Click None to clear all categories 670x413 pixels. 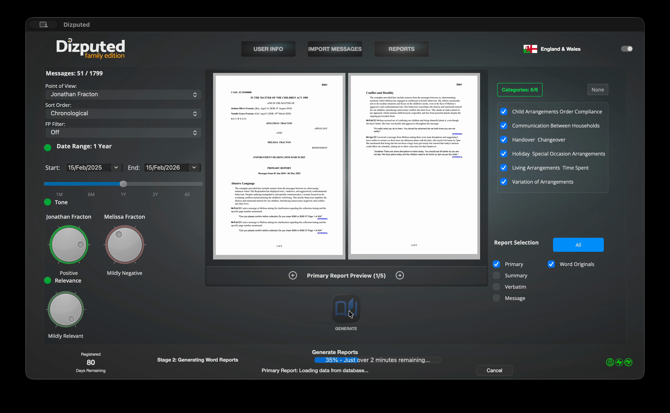(x=598, y=90)
